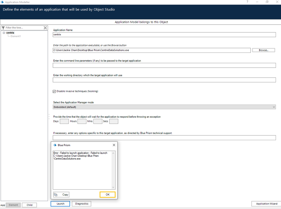281x209 pixels.
Task: Click OK in the error dialog
Action: [x=107, y=194]
